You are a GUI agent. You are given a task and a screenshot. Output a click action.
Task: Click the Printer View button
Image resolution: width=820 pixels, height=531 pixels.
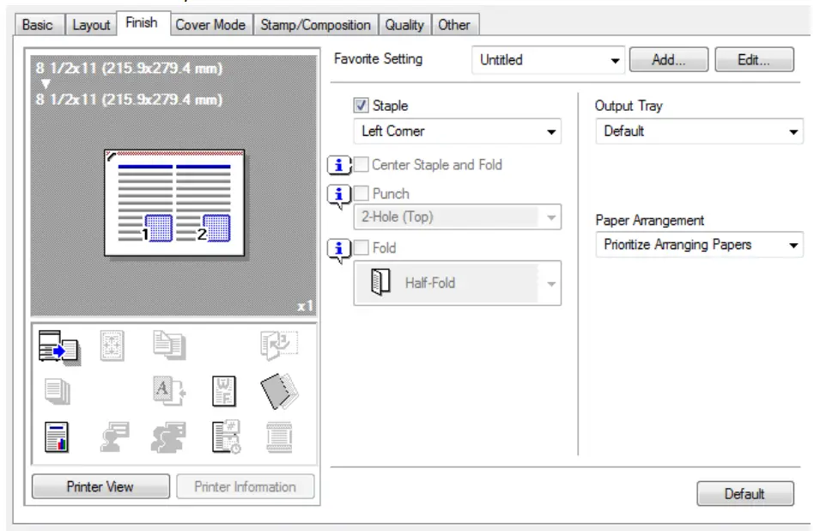tap(100, 486)
